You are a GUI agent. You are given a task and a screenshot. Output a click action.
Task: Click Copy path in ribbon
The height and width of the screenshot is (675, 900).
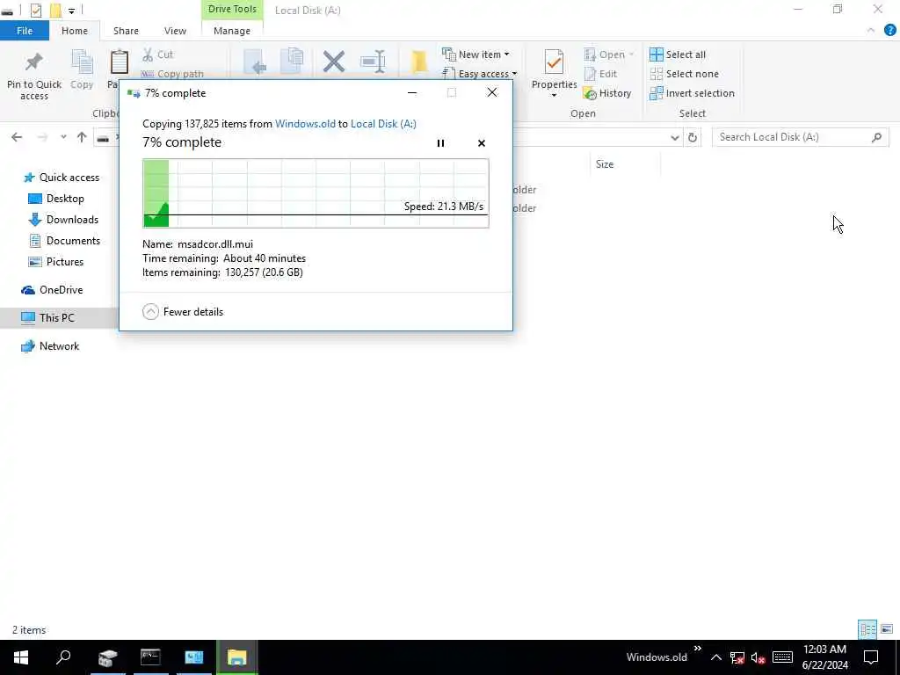point(172,74)
